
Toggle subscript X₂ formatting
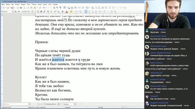[58, 12]
